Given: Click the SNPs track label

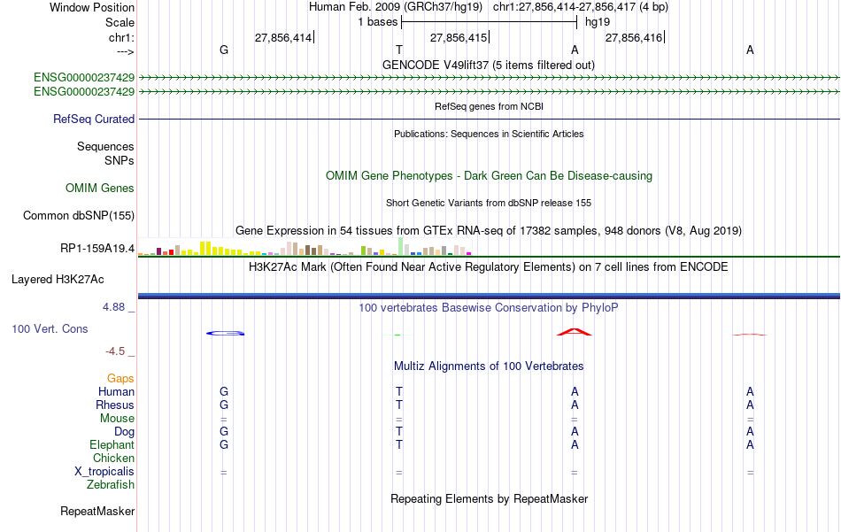Looking at the screenshot, I should pos(120,160).
